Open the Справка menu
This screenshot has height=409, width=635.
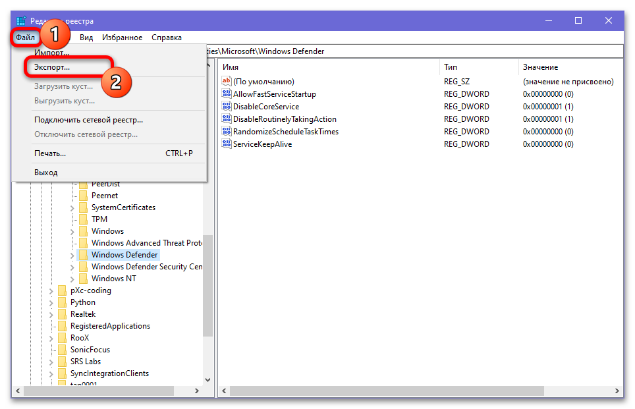tap(167, 38)
